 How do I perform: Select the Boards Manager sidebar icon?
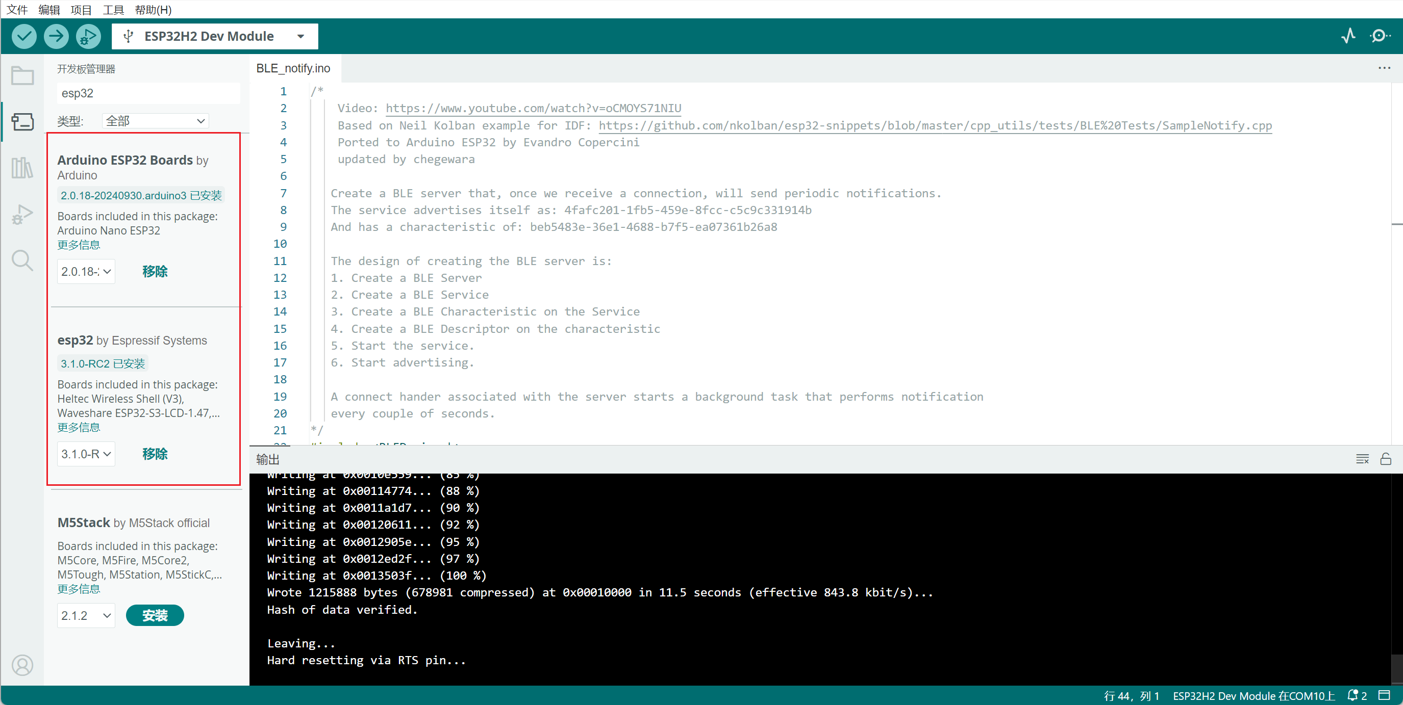tap(22, 121)
